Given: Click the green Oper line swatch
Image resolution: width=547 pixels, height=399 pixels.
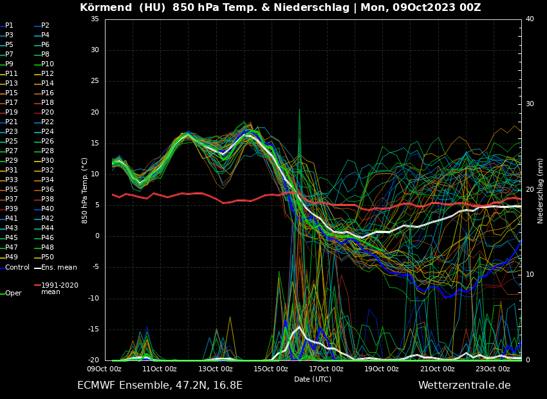Looking at the screenshot, I should (2, 293).
